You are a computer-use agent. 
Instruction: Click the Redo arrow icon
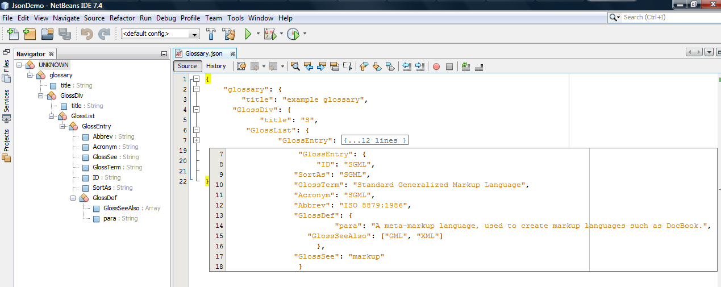point(104,34)
